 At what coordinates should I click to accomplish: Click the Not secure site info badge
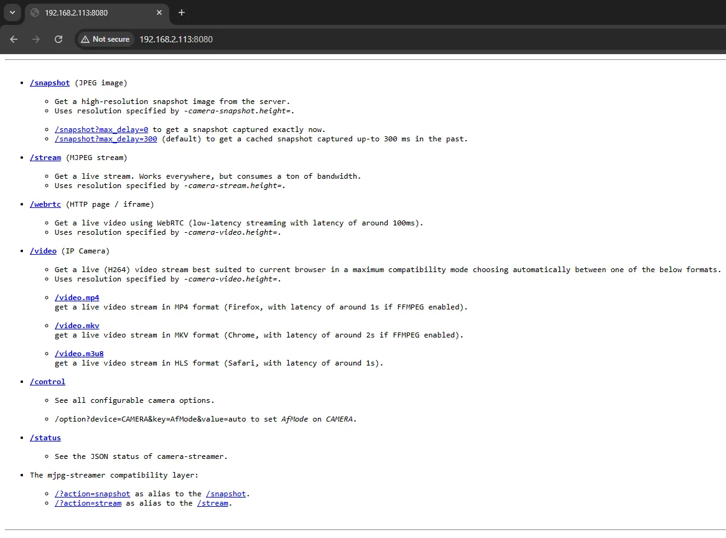coord(105,39)
